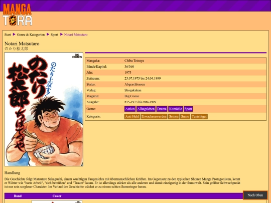Select the Komödie genre tag
271x203 pixels.
(x=176, y=109)
